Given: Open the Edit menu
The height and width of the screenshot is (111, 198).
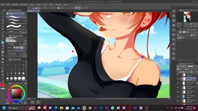Looking at the screenshot, I should pos(8,5).
